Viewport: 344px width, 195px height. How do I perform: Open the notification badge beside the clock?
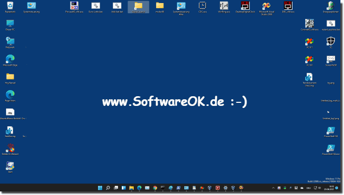pos(337,188)
